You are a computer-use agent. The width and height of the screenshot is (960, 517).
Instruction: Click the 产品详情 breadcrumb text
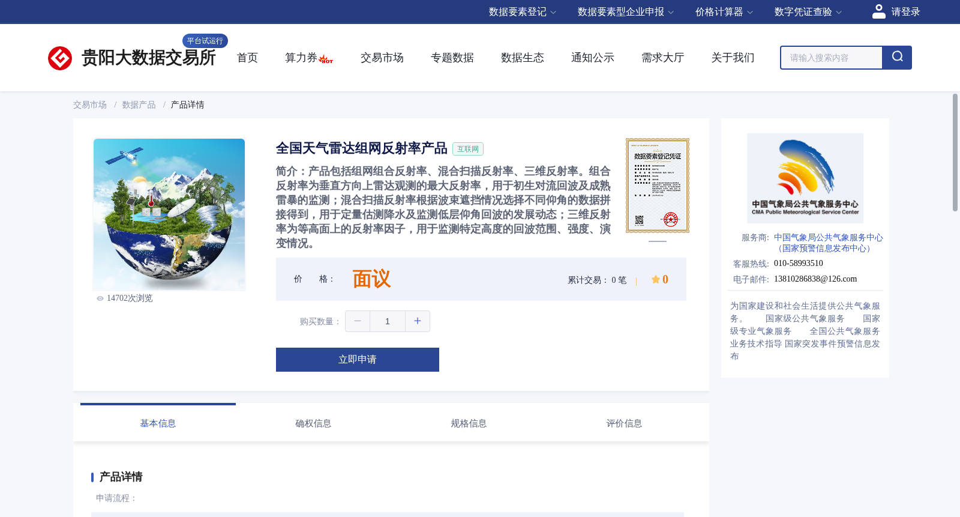(x=188, y=105)
